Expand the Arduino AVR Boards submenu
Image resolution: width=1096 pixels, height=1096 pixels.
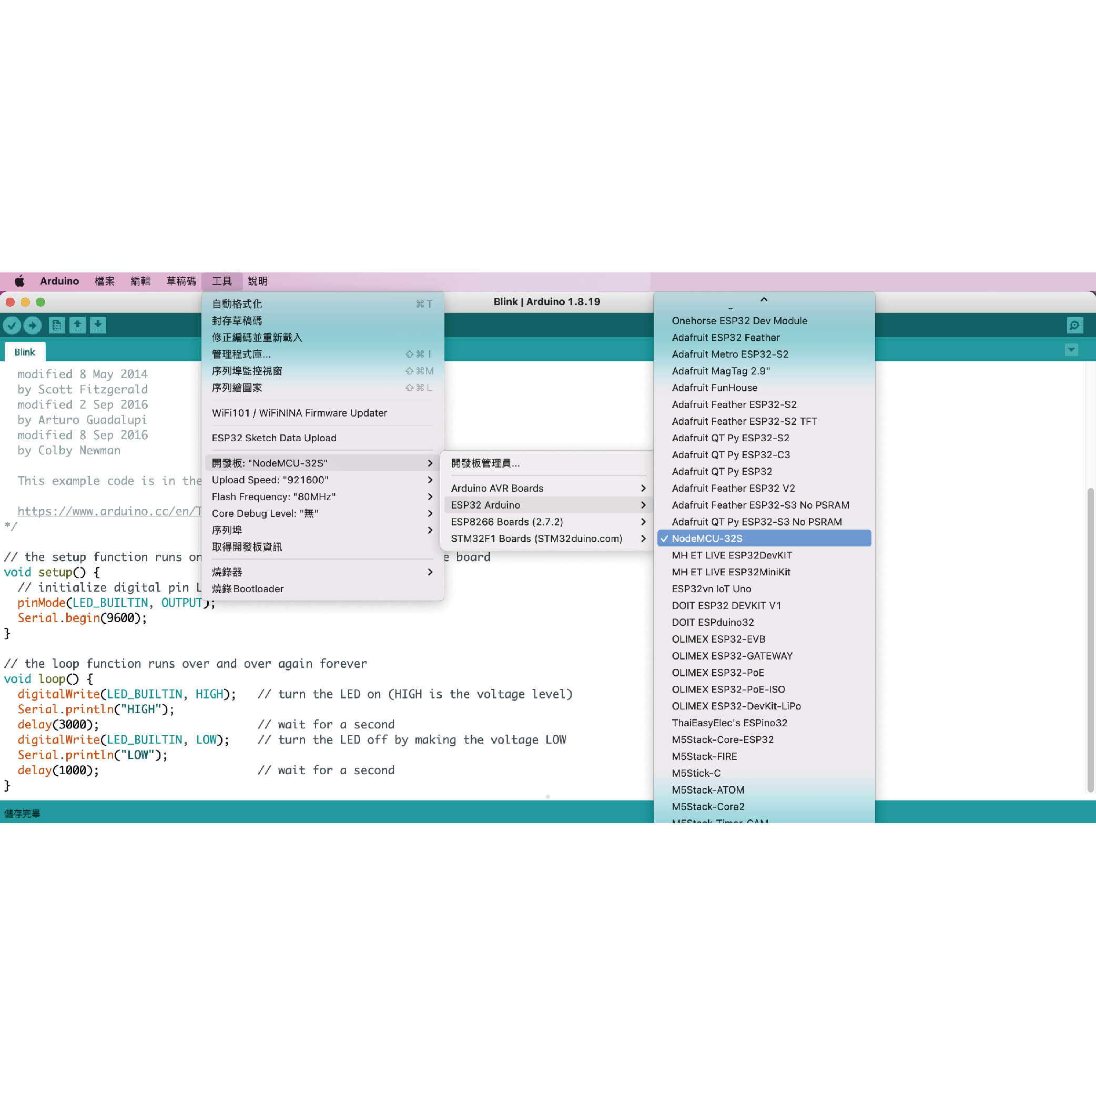coord(548,488)
